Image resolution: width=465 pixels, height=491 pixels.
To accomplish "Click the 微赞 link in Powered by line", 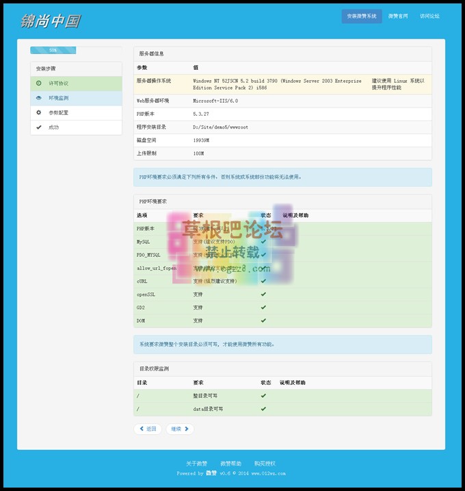I will click(x=211, y=473).
